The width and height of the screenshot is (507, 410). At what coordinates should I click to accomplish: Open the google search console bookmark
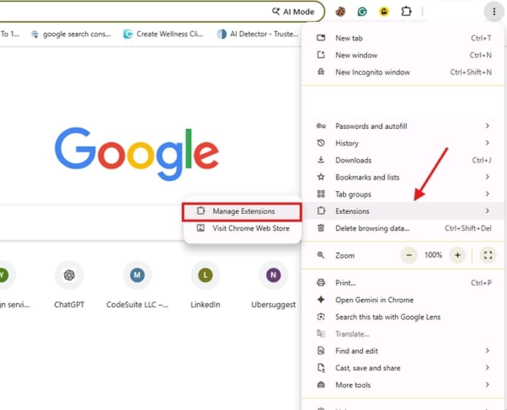71,34
